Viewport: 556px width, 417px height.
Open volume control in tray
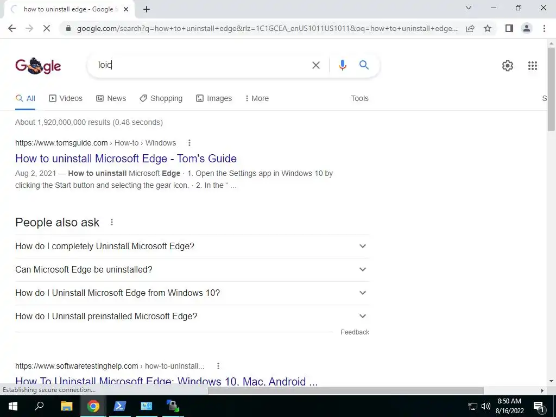[486, 406]
